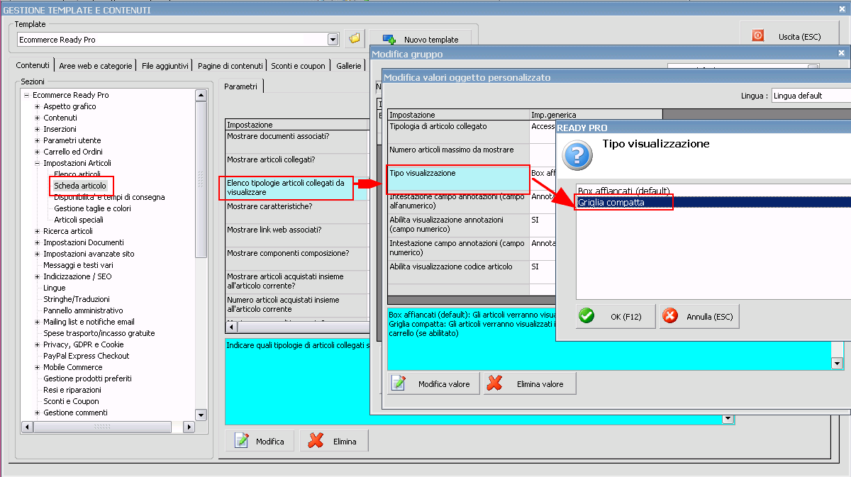The image size is (851, 477).
Task: Open the Template dropdown, Ecommerce Ready Pro
Action: coord(333,39)
